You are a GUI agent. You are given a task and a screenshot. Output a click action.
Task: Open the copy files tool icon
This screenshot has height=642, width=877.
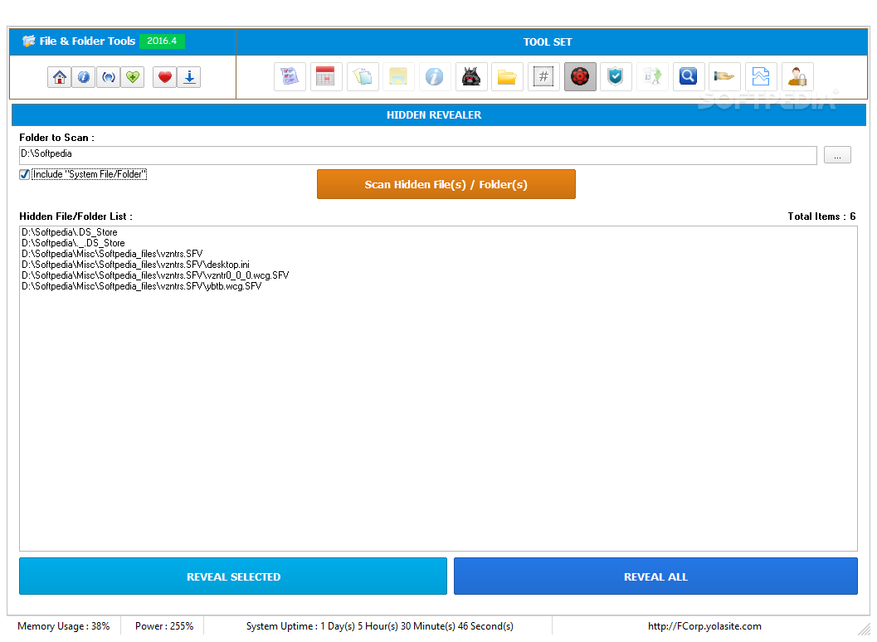point(363,76)
